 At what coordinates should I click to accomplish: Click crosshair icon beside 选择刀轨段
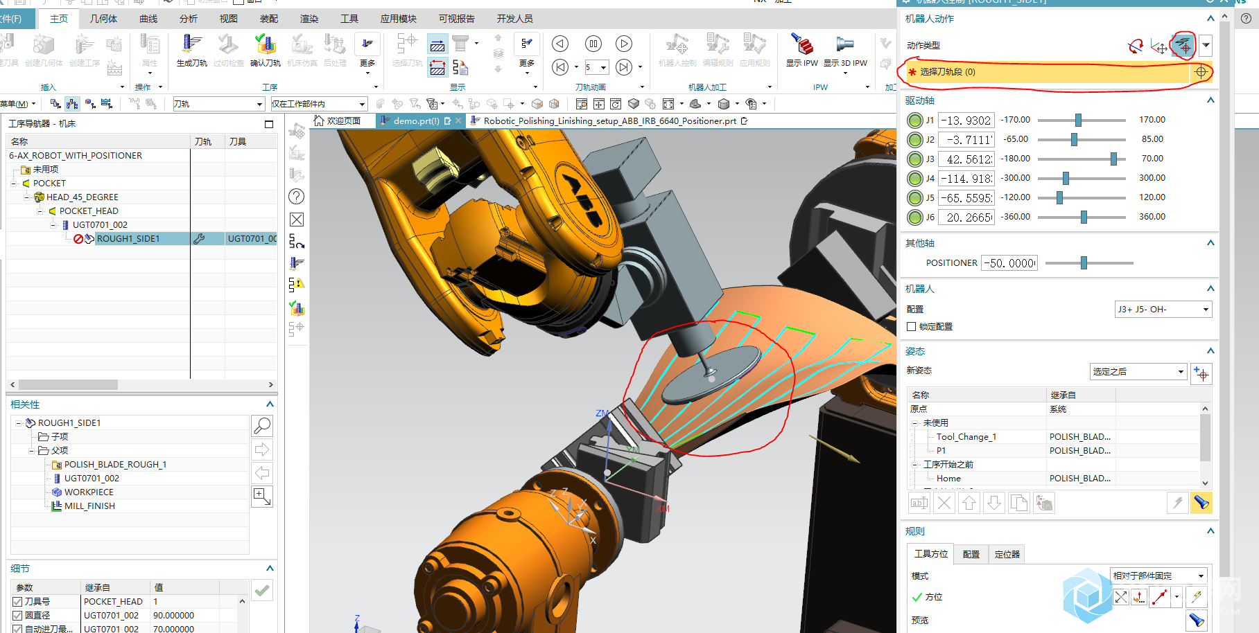click(1201, 72)
